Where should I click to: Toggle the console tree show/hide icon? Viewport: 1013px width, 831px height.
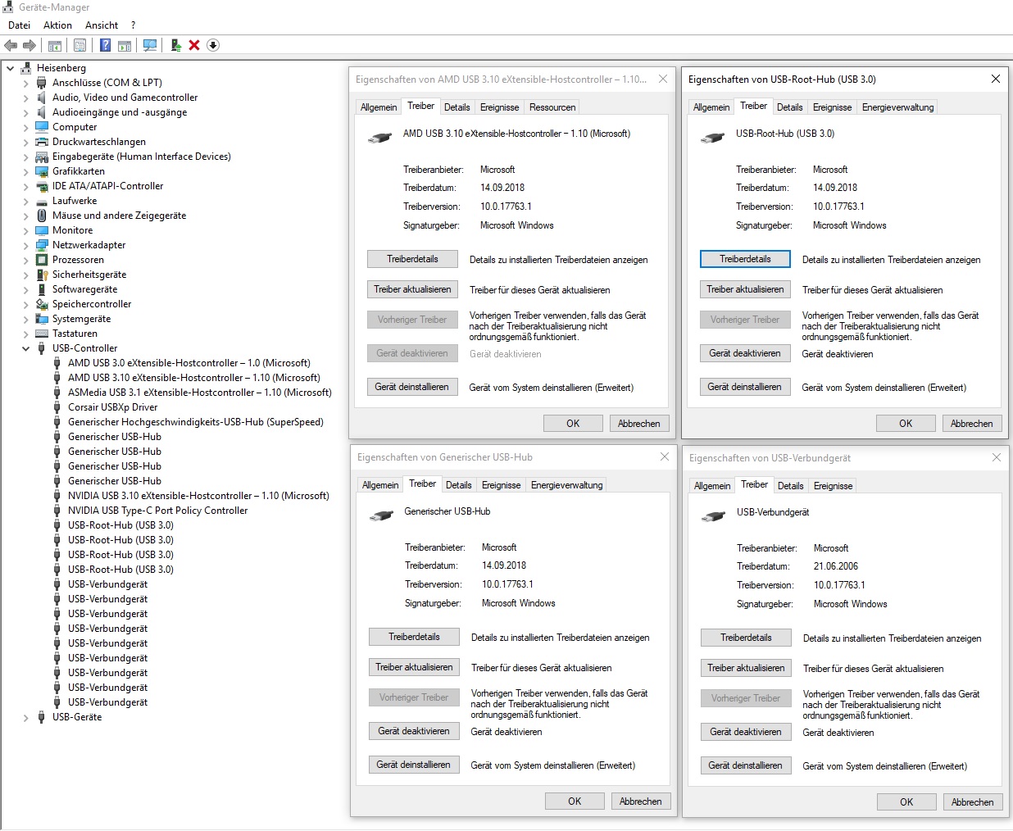click(55, 45)
